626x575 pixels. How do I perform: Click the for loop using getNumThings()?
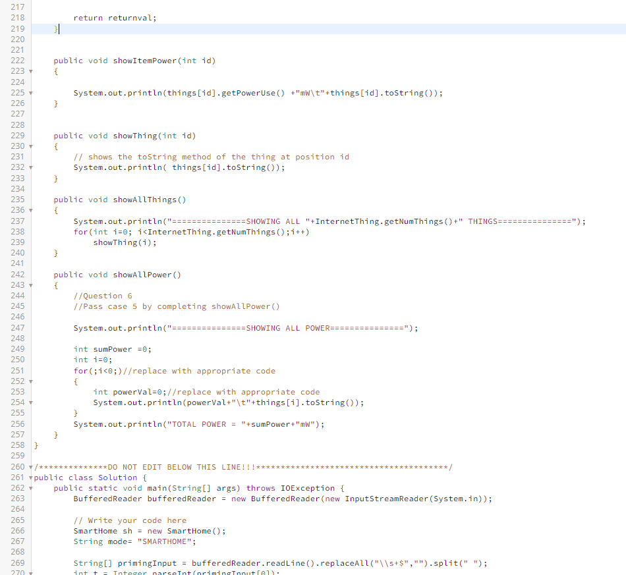191,232
